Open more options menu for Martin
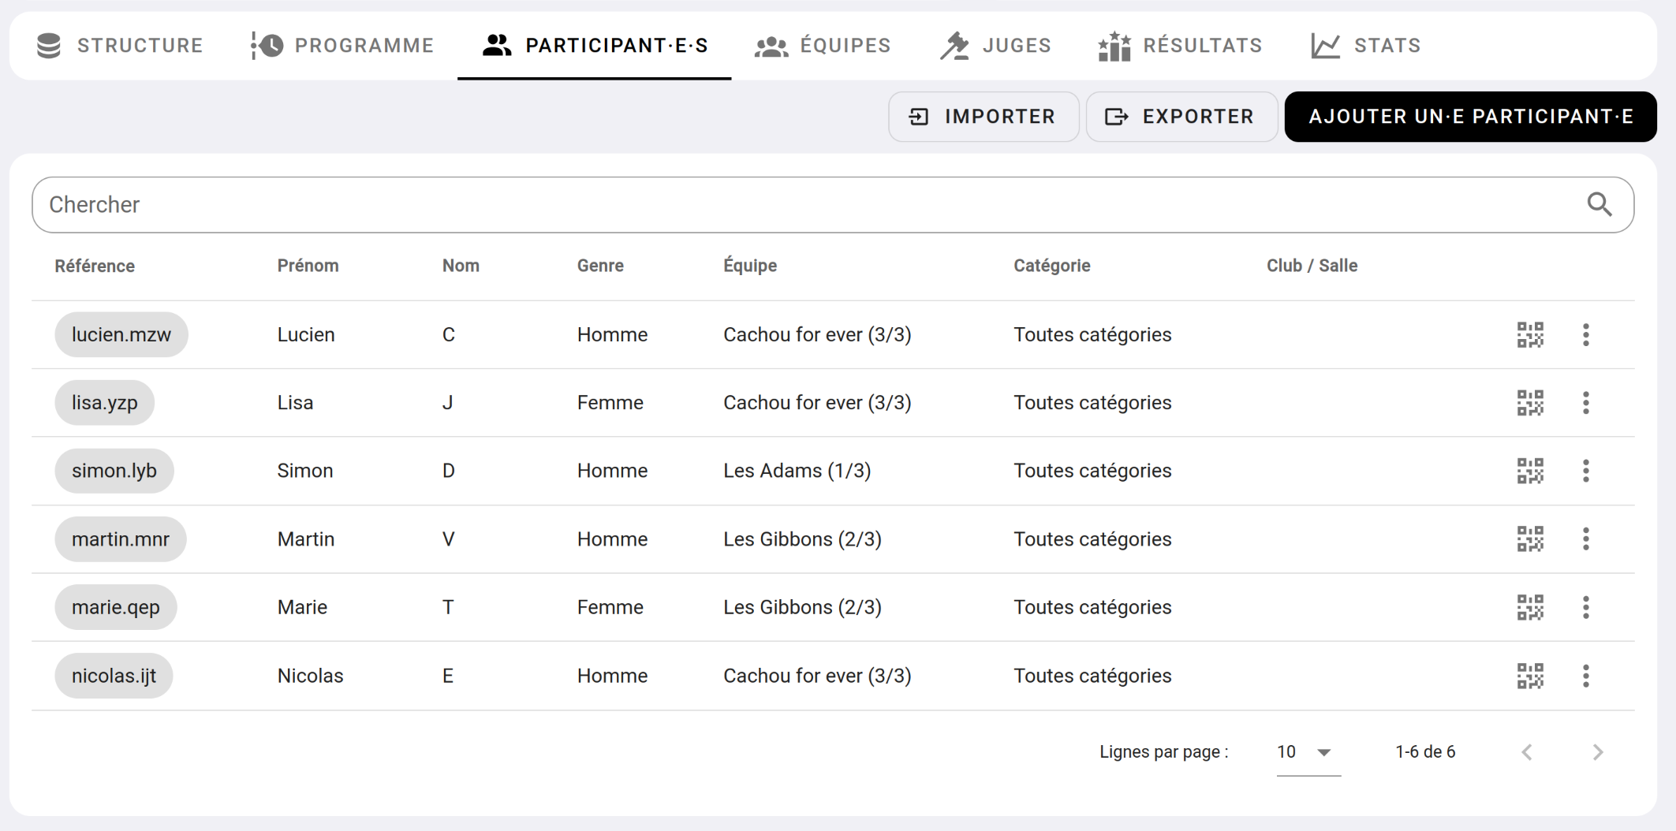This screenshot has width=1676, height=831. coord(1585,539)
